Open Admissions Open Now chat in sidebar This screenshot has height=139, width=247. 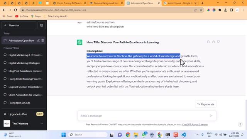21,41
